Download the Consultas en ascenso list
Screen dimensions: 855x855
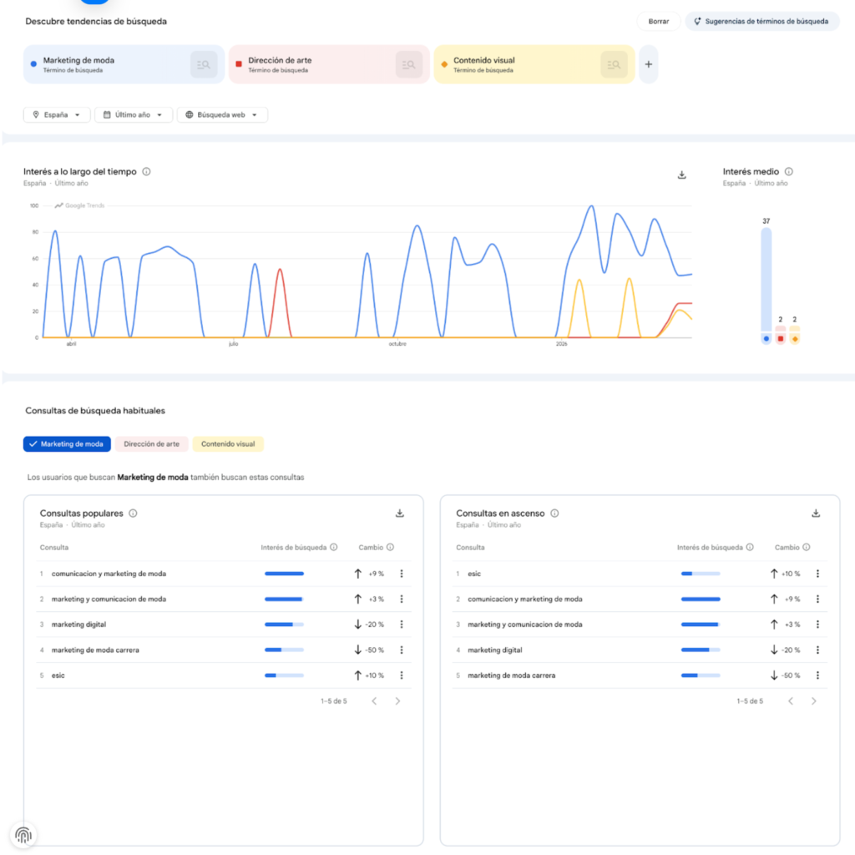[816, 514]
